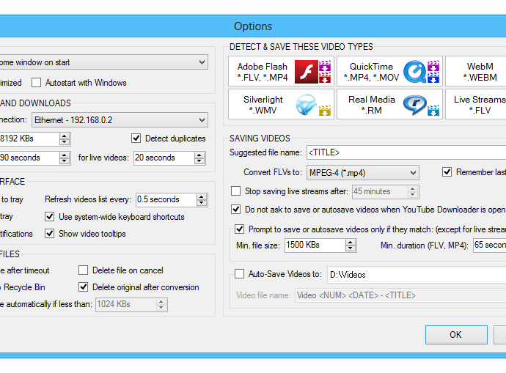The width and height of the screenshot is (506, 373).
Task: Select the QuickTime *.MP4, *.MOV tile
Action: [389, 72]
